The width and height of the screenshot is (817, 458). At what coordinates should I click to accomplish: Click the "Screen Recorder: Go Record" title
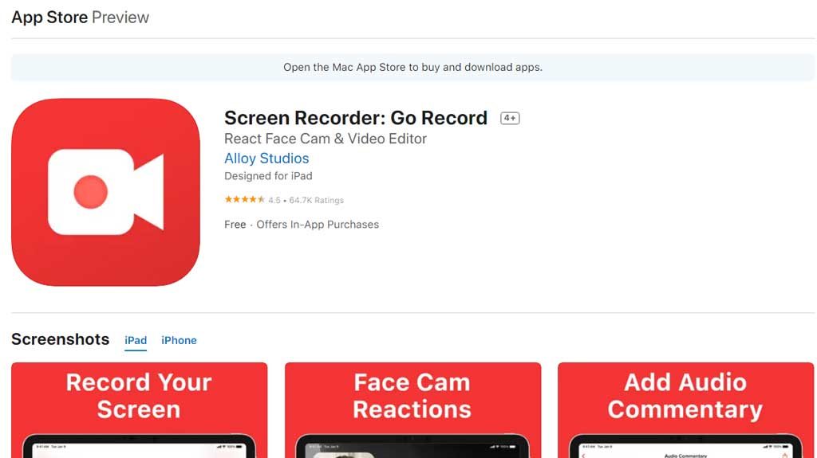tap(355, 118)
